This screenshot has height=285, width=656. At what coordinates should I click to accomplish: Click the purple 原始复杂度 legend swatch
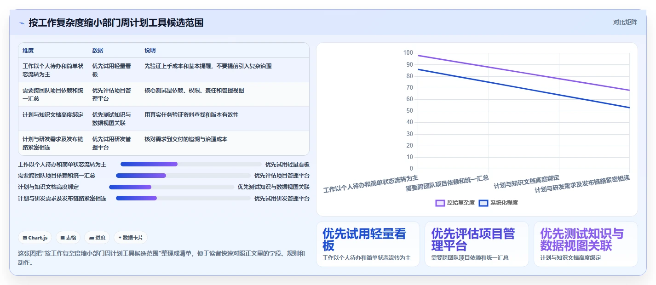coord(440,203)
